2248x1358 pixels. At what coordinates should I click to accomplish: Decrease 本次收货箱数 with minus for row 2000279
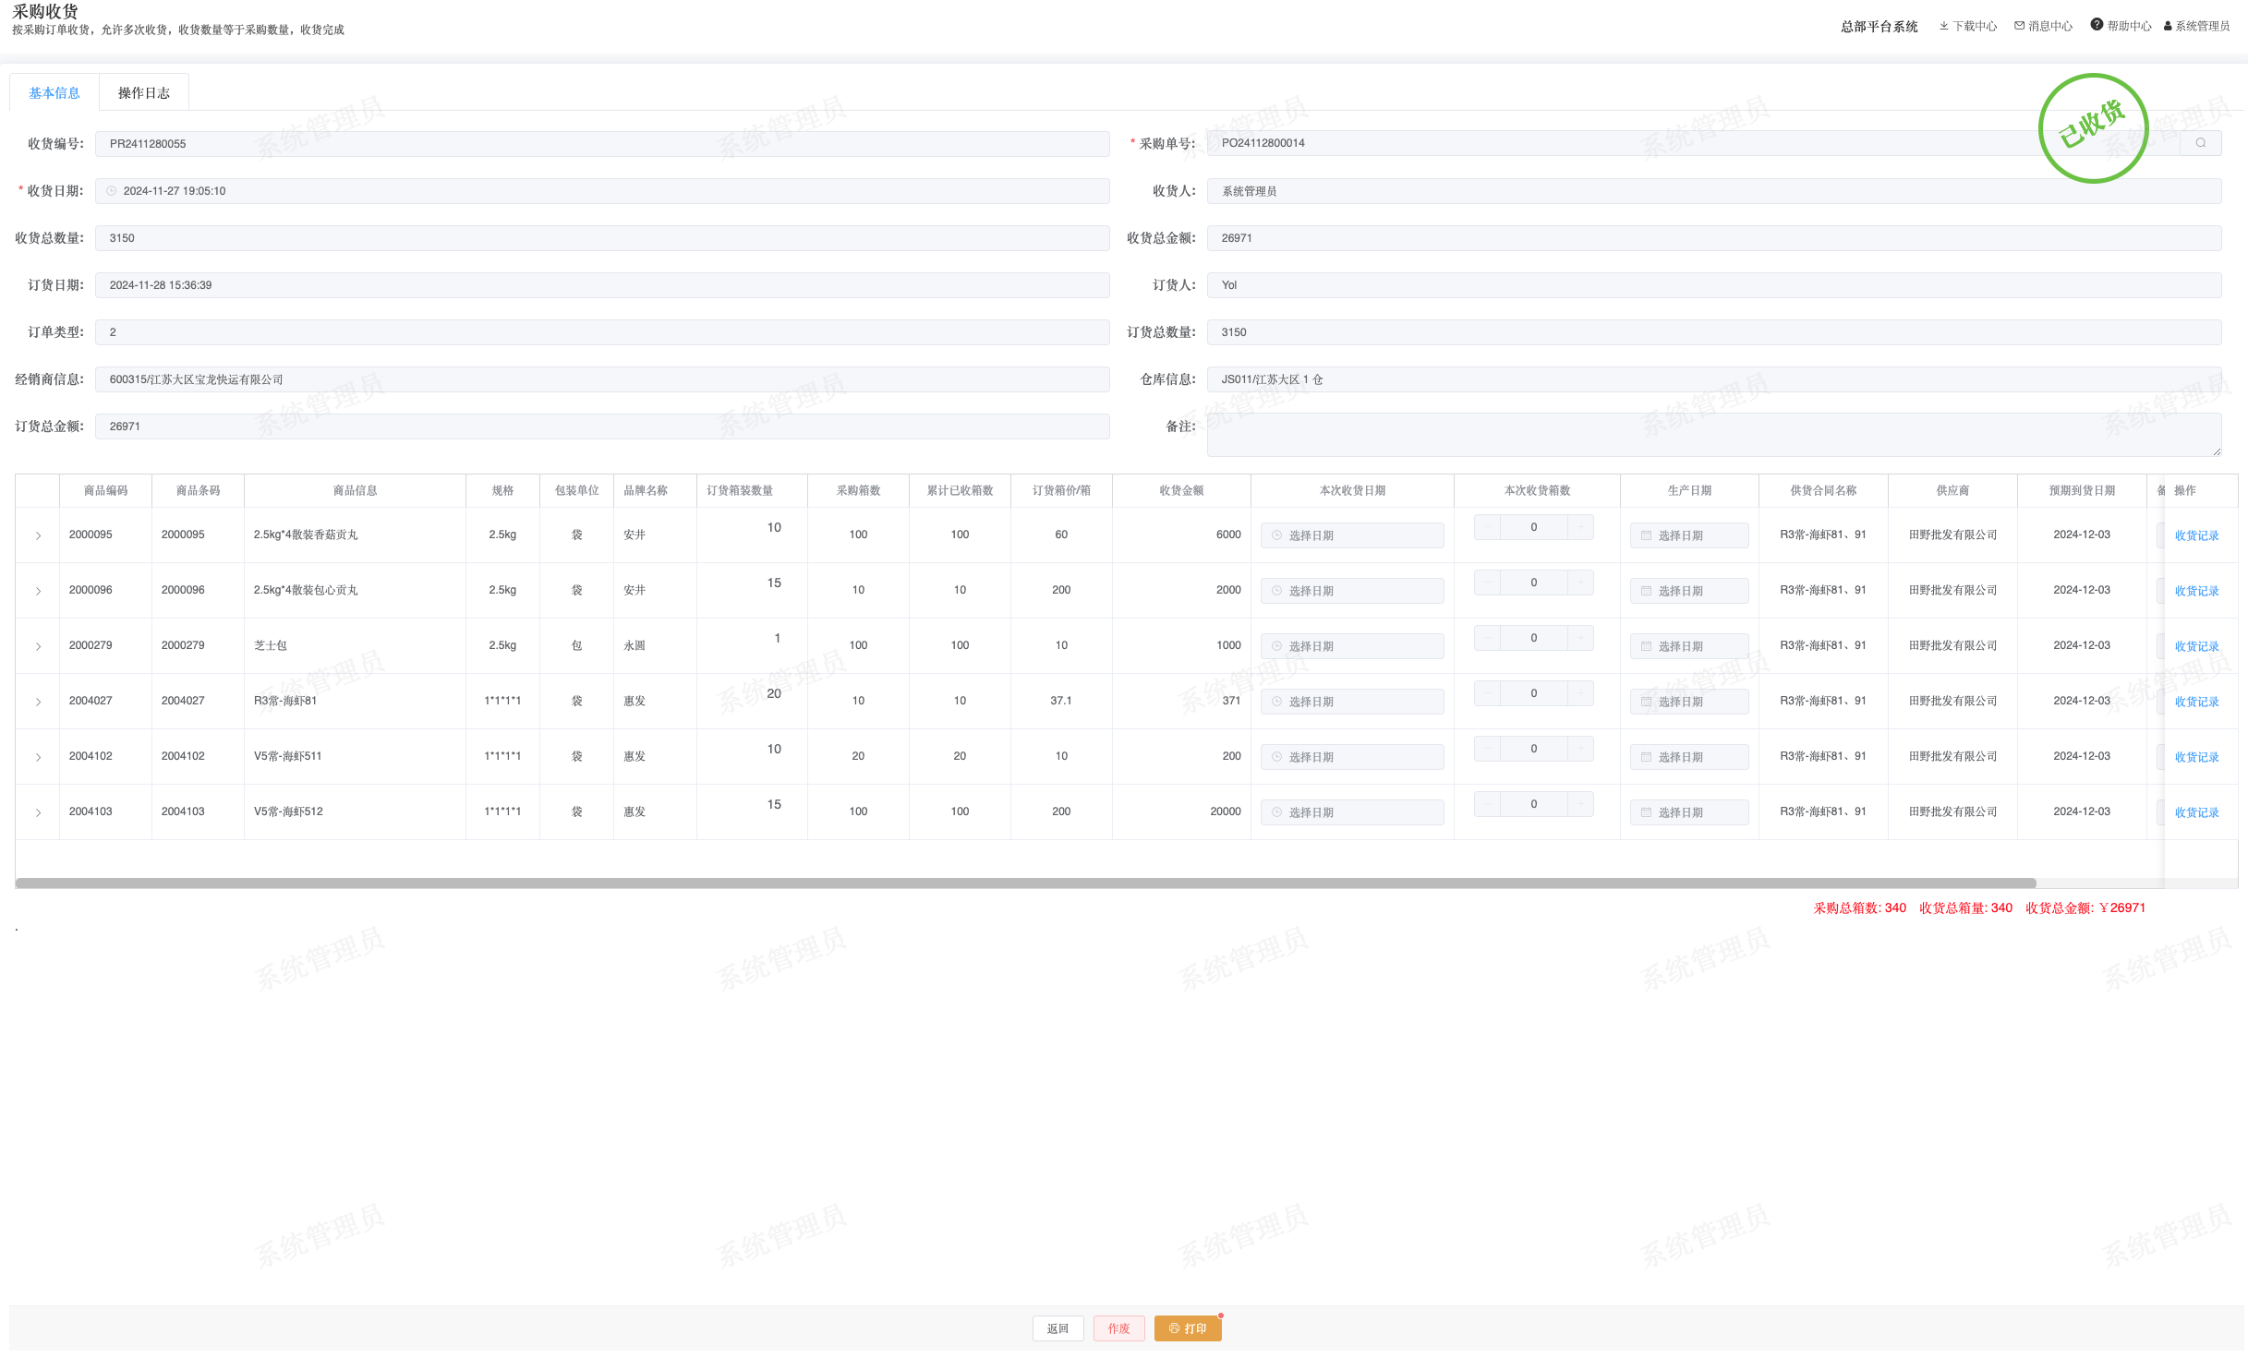(1488, 638)
